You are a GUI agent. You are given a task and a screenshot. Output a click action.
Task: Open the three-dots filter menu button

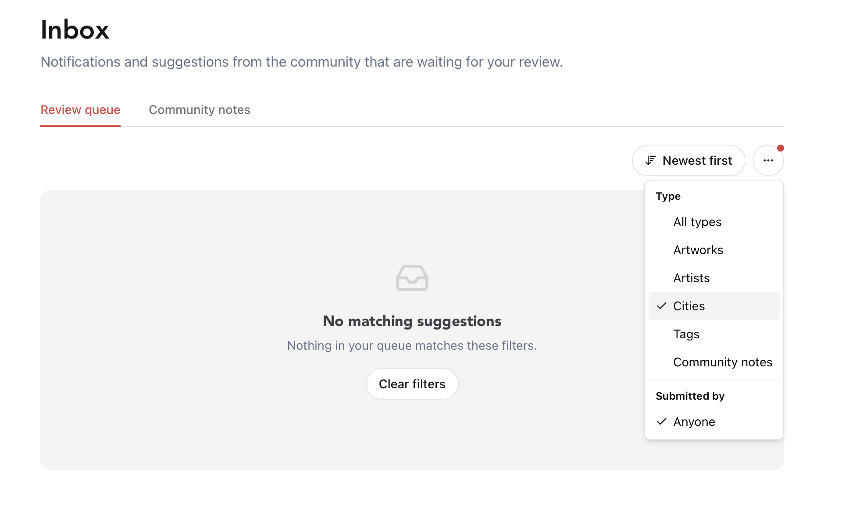click(x=768, y=160)
